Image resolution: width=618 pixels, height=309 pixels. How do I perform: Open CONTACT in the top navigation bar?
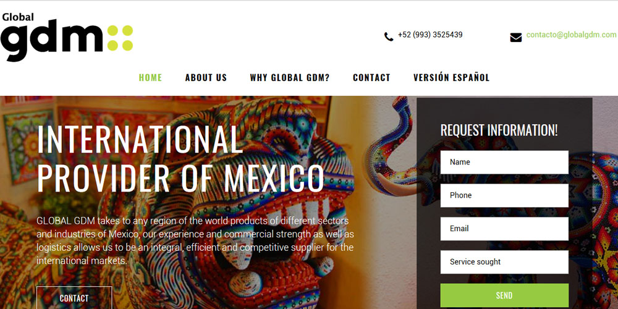371,78
